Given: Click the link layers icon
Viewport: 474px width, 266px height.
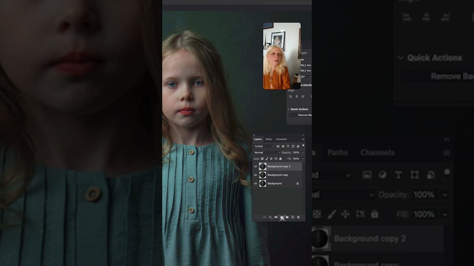Looking at the screenshot, I should (264, 217).
